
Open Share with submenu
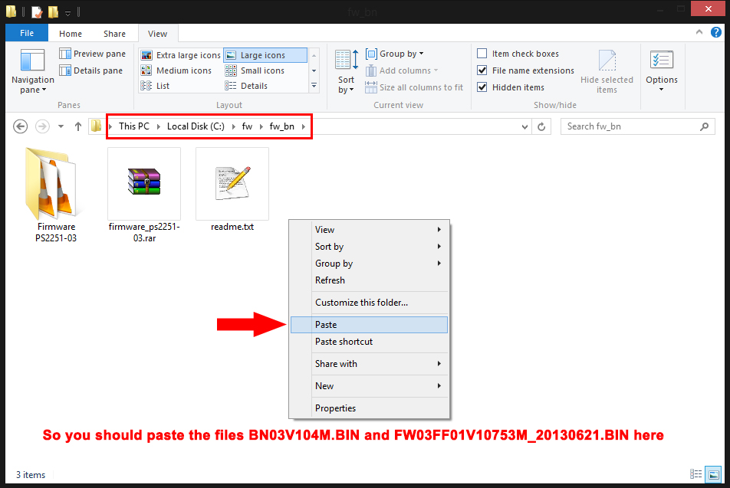point(369,364)
